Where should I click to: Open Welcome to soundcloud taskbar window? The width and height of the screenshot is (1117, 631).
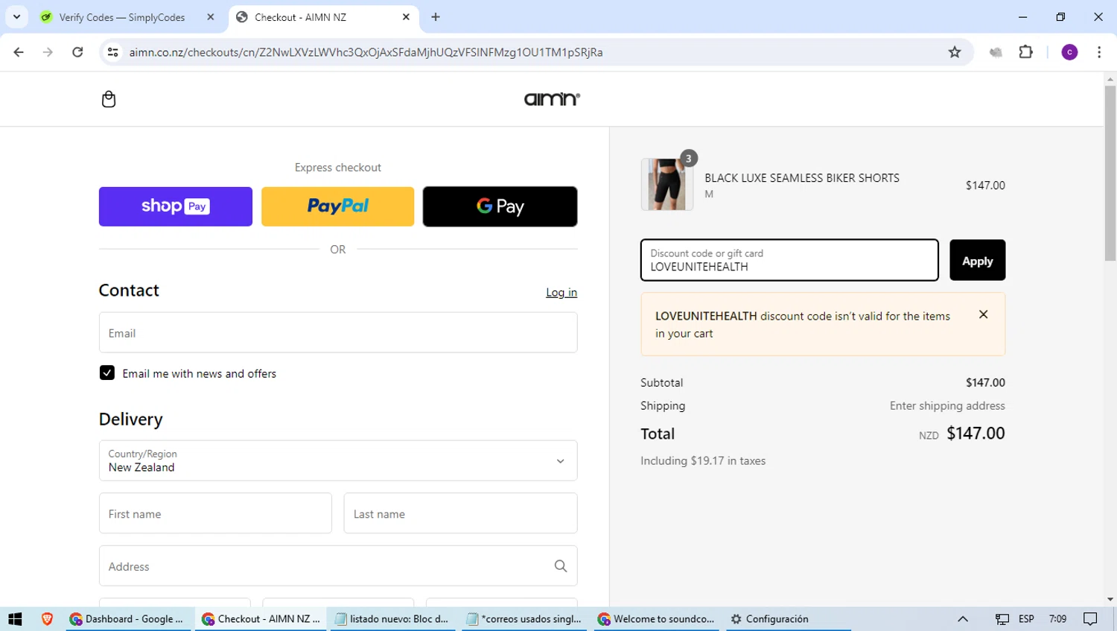point(657,619)
